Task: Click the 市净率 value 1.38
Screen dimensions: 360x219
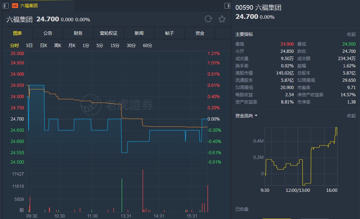Action: (x=351, y=102)
